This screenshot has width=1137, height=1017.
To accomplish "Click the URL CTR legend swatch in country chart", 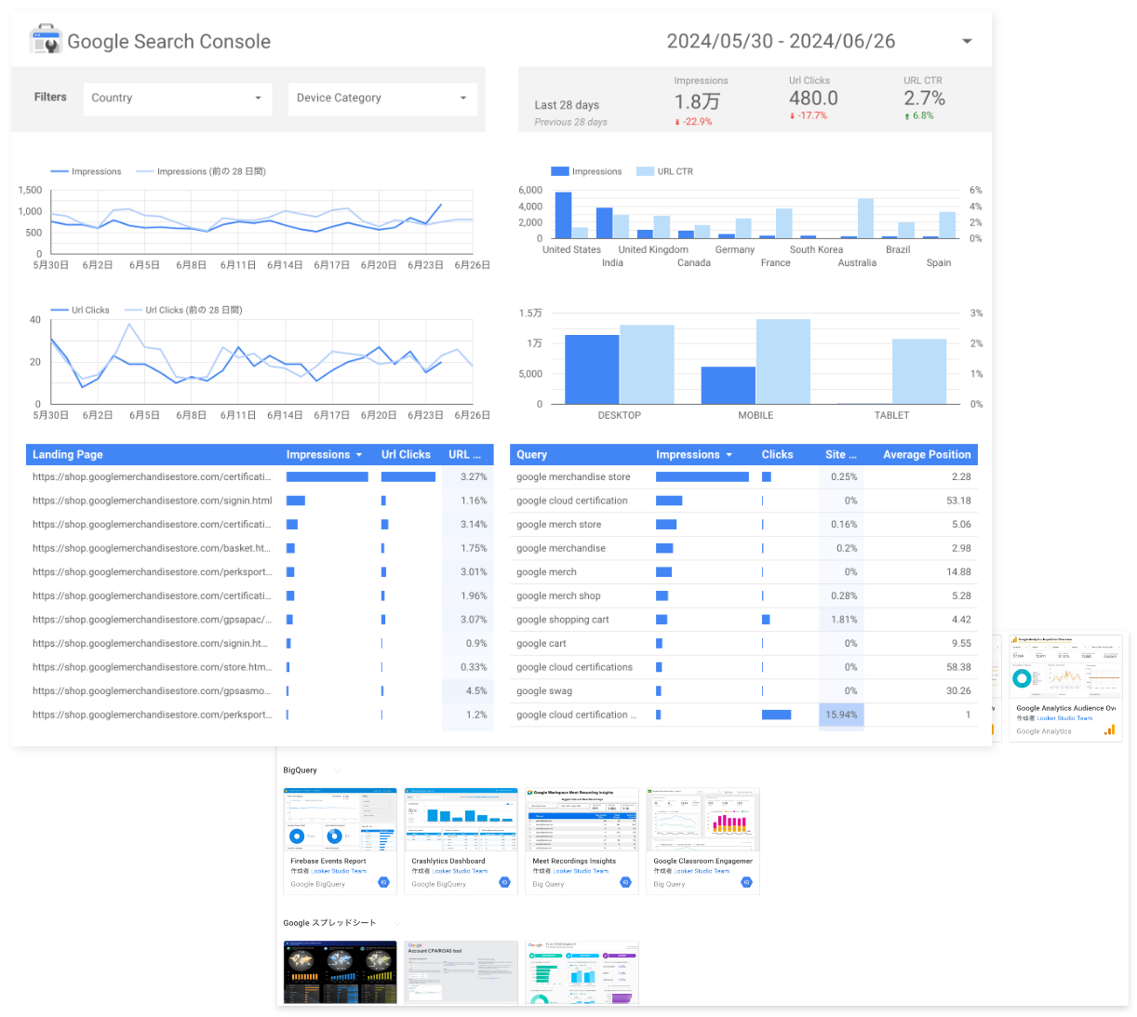I will (x=645, y=172).
